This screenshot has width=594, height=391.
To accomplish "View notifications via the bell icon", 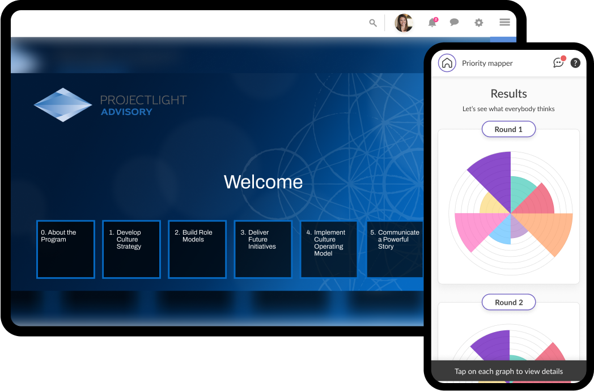I will [x=432, y=23].
